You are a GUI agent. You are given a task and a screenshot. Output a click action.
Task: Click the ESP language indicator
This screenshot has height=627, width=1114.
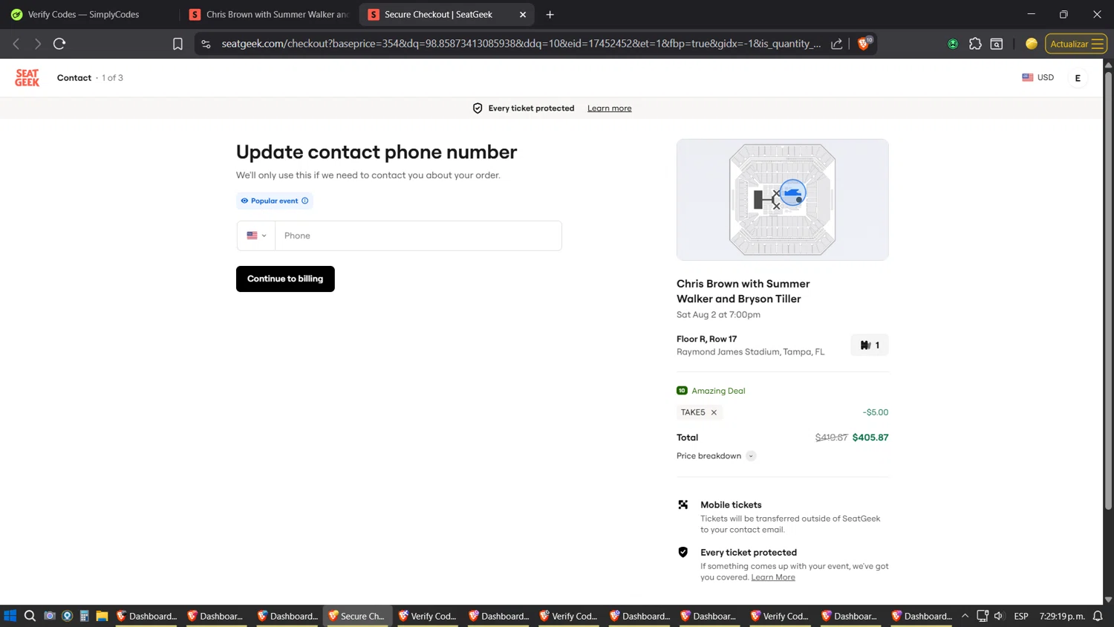[1021, 616]
